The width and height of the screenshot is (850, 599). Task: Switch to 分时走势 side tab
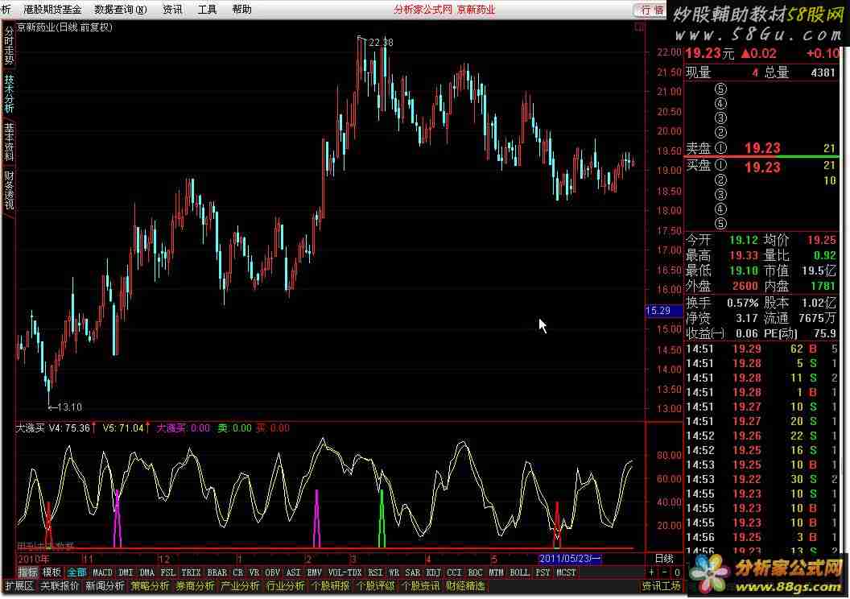click(9, 46)
